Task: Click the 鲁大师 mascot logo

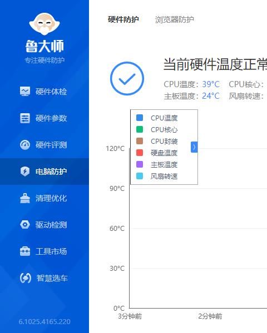Action: [44, 24]
